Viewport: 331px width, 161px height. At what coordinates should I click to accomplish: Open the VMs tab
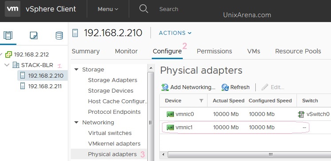pos(254,51)
